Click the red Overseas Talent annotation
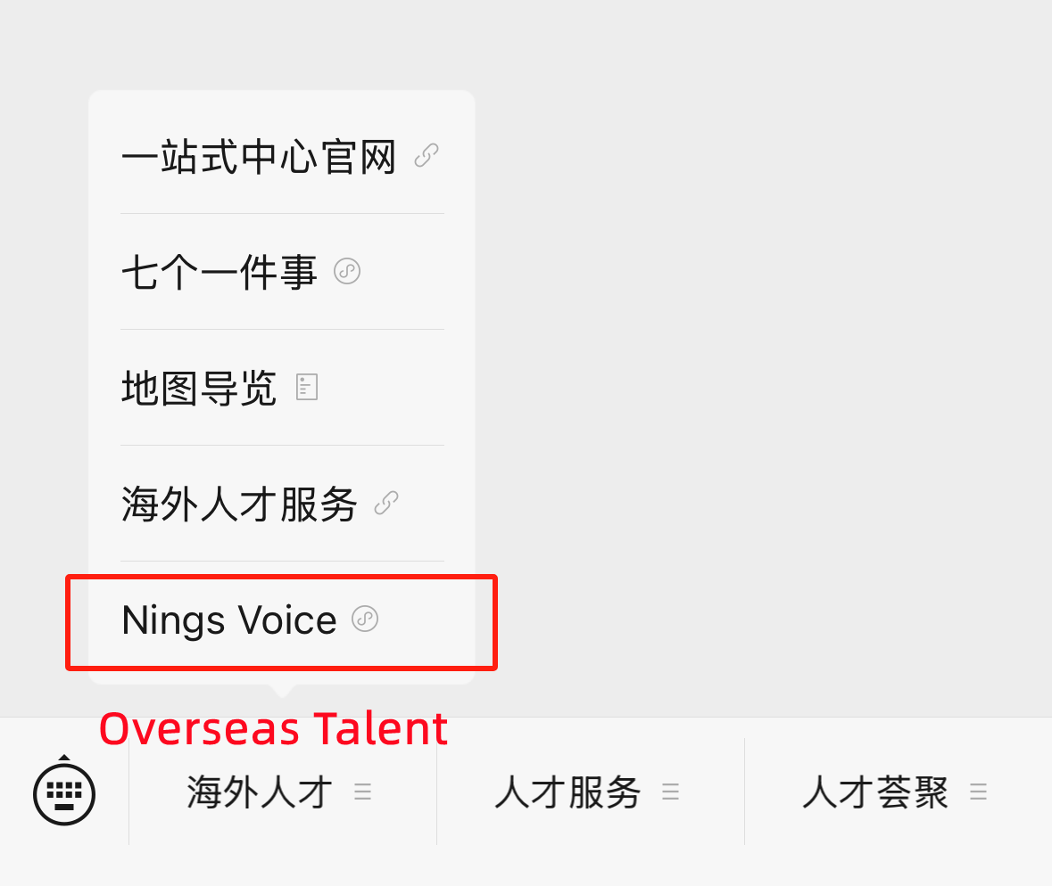Screen dimensions: 1052x886 click(x=273, y=729)
